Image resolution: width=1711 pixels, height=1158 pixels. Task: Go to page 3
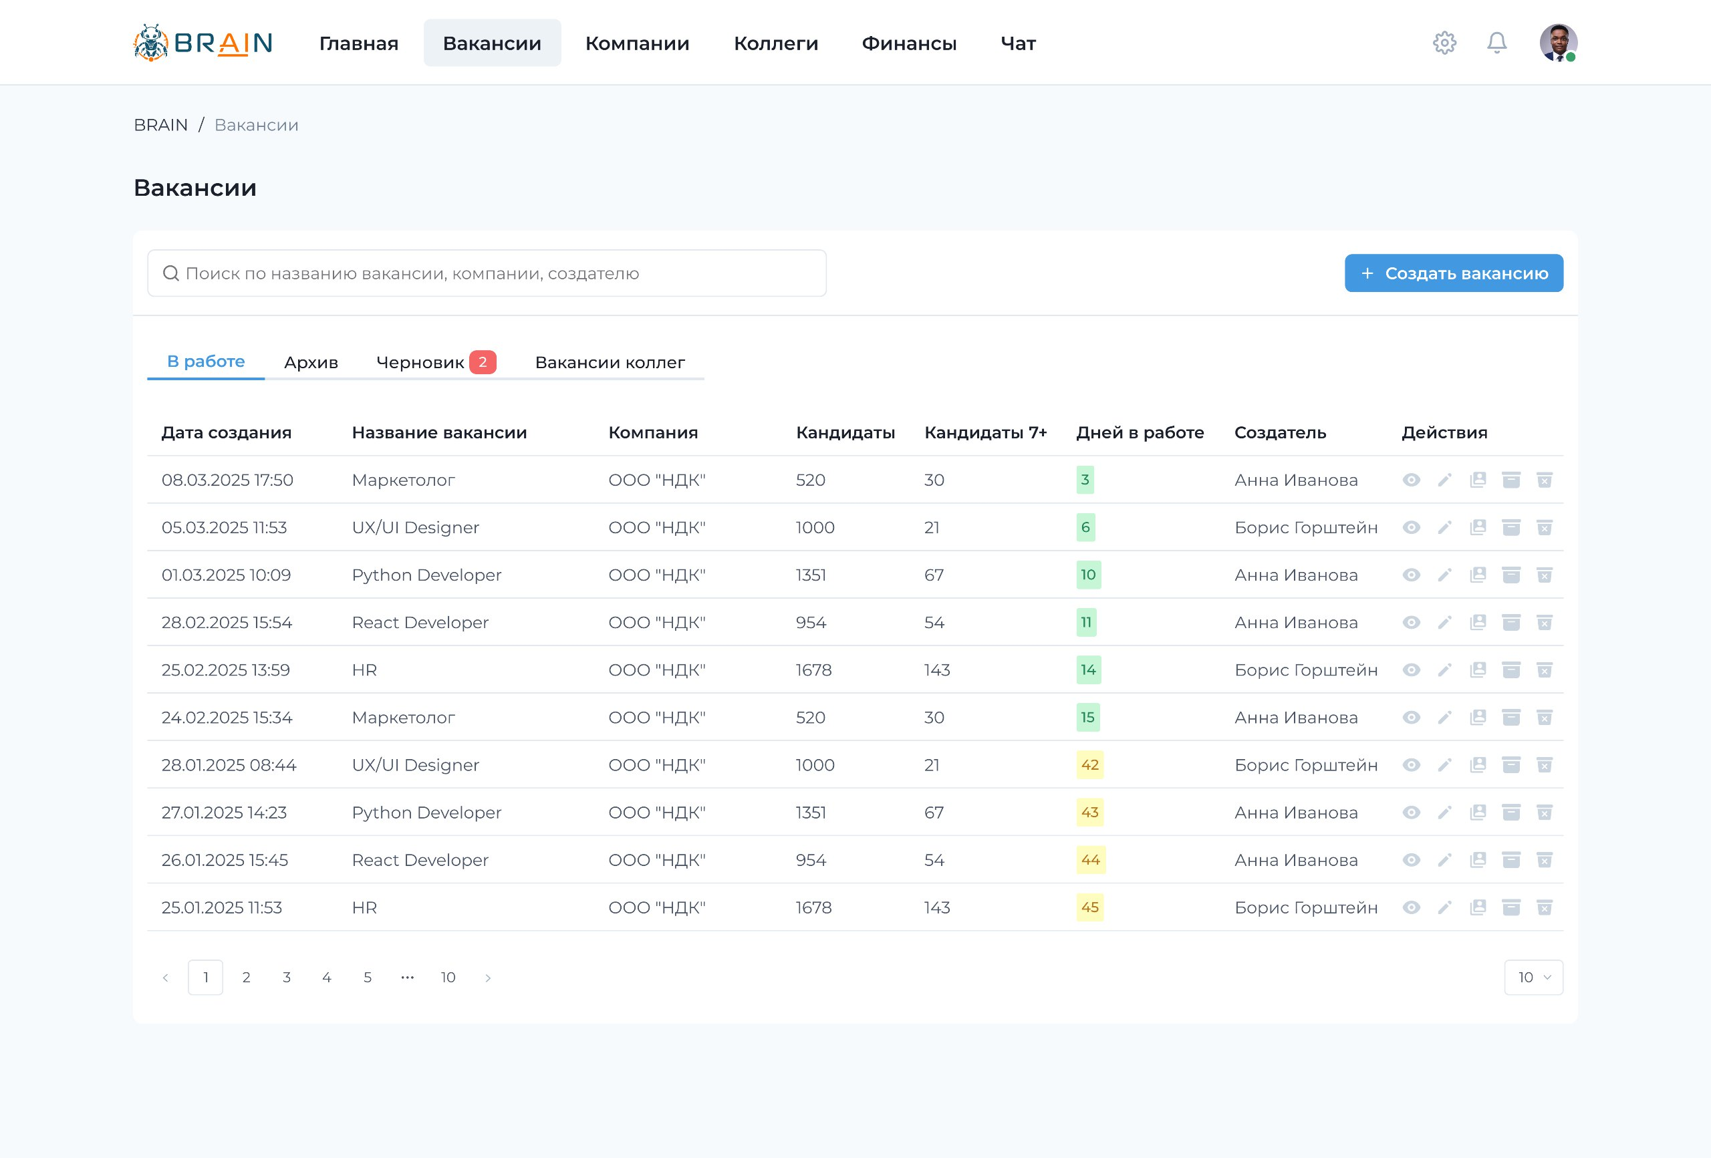coord(287,978)
